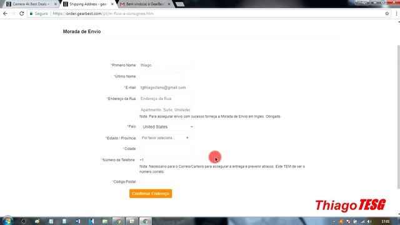Open a new browser tab
Viewport: 400px width, 225px height.
pyautogui.click(x=180, y=4)
